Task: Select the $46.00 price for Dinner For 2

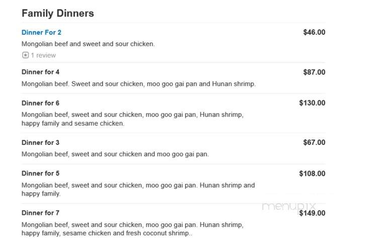Action: coord(314,32)
